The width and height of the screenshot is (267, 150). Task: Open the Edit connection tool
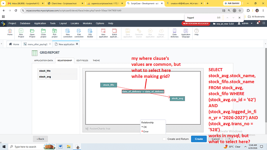tap(79, 33)
